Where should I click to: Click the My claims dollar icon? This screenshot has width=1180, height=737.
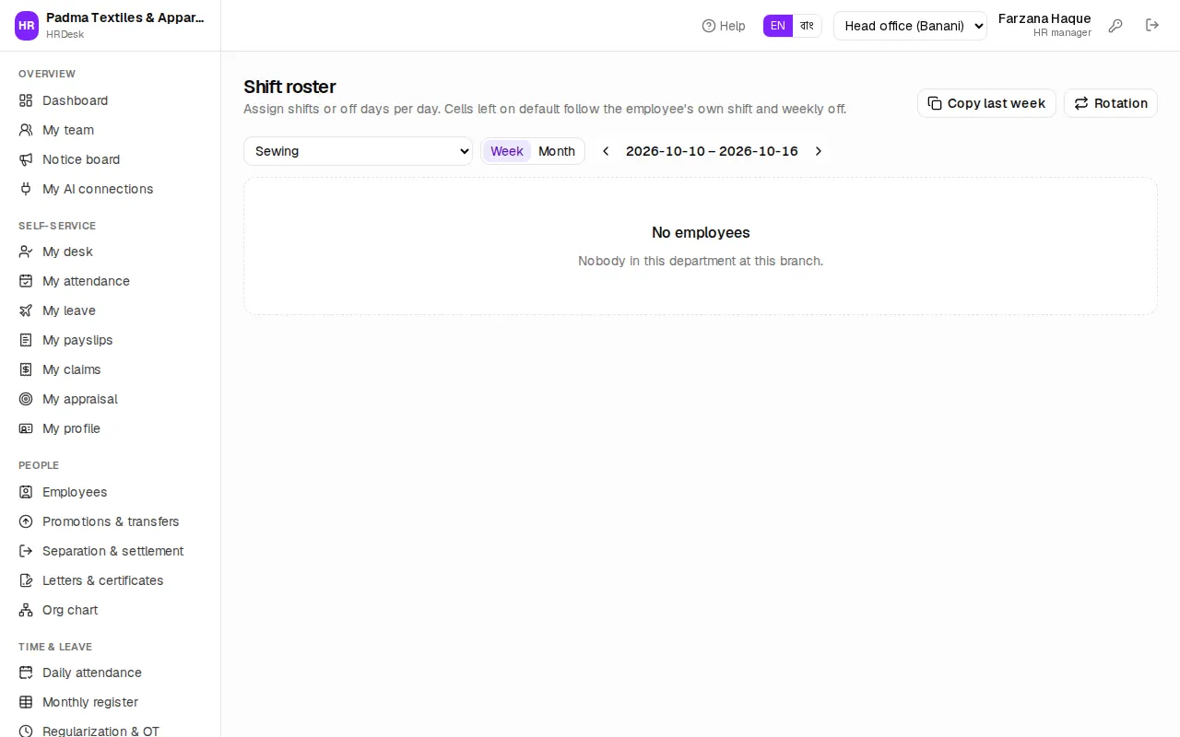tap(26, 369)
